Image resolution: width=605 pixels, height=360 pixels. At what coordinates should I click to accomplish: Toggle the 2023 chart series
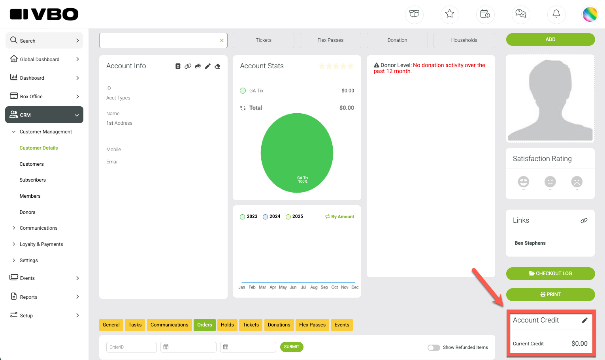click(x=249, y=217)
